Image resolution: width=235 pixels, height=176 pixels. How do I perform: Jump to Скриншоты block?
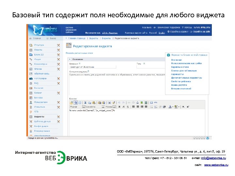pos(177,74)
